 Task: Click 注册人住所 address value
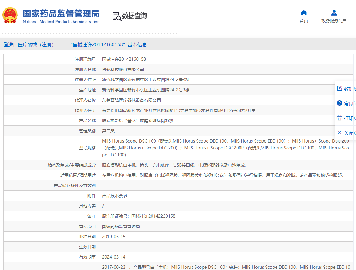[146, 80]
